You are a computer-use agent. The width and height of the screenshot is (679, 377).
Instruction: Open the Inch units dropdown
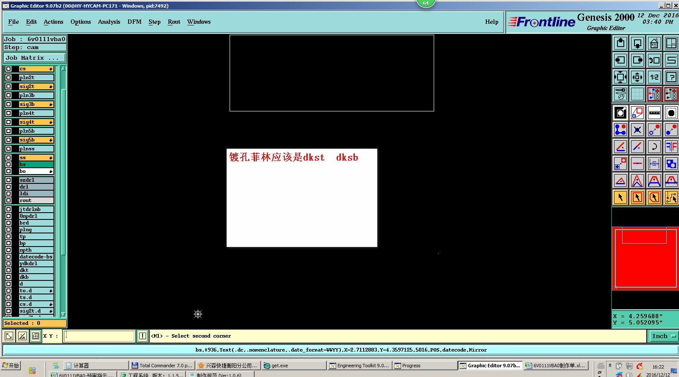coord(663,336)
